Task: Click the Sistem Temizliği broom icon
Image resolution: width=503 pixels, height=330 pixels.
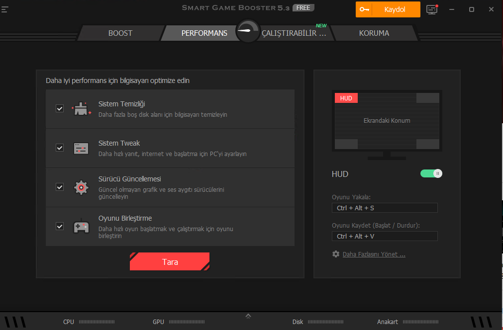Action: (82, 109)
